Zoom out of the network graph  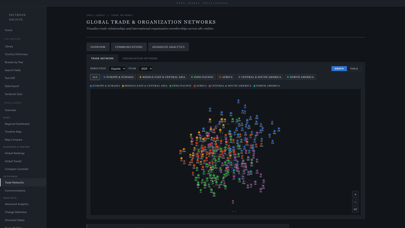pyautogui.click(x=355, y=202)
